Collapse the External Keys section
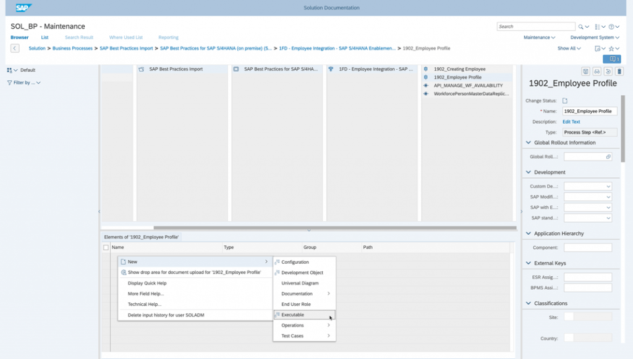 (529, 263)
